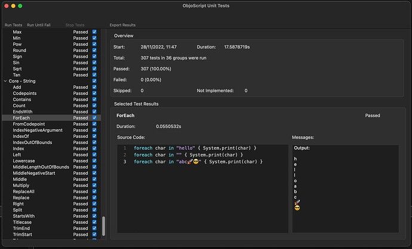Select the IndexOutOfBounds test row
The height and width of the screenshot is (249, 412).
pyautogui.click(x=51, y=142)
